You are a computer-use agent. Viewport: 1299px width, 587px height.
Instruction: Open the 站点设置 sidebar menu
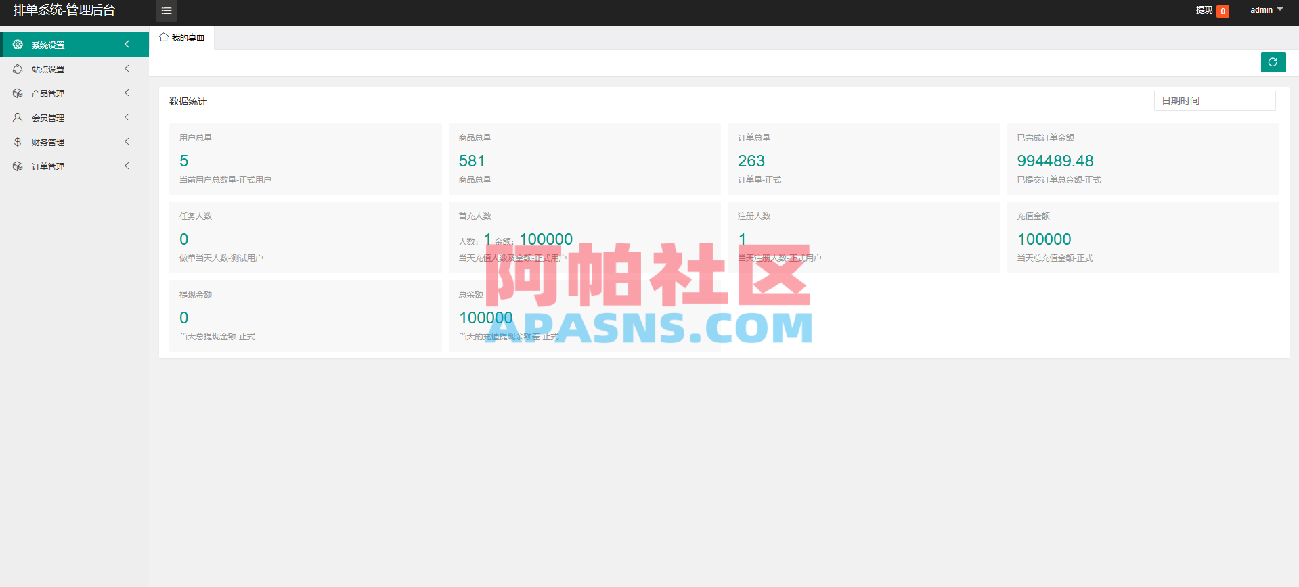point(74,69)
